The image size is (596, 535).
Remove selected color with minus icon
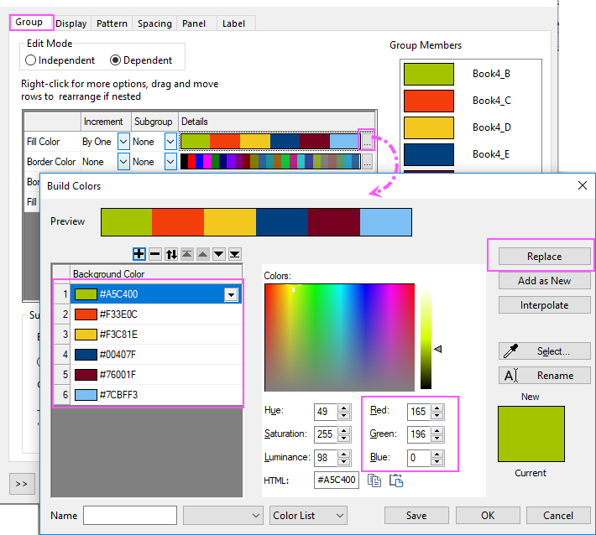point(155,254)
